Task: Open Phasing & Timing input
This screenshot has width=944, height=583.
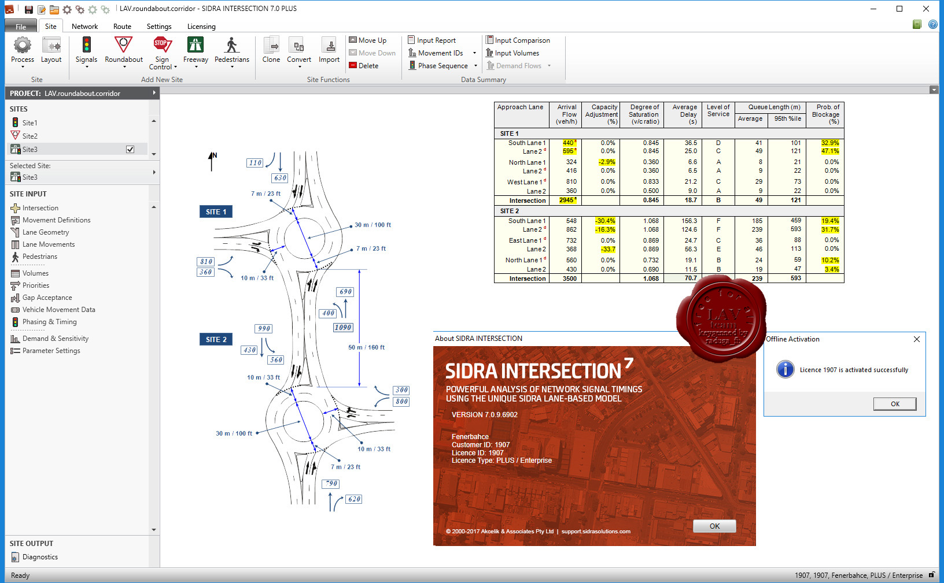Action: (x=49, y=322)
